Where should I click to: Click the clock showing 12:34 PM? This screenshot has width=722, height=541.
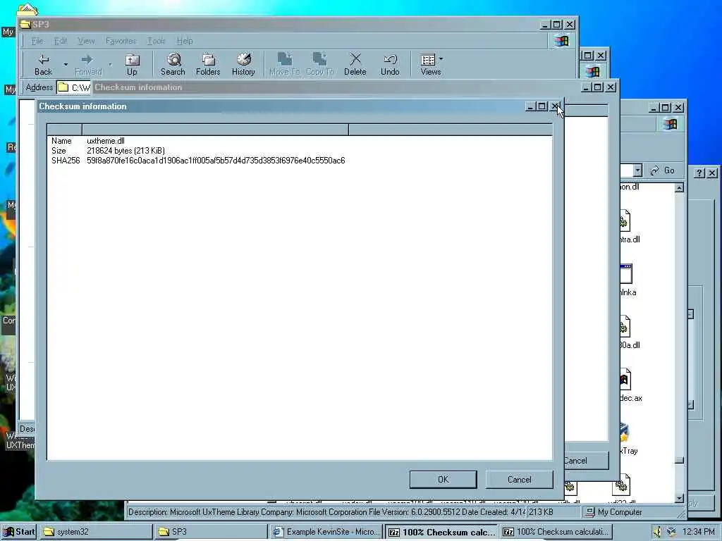pyautogui.click(x=699, y=532)
